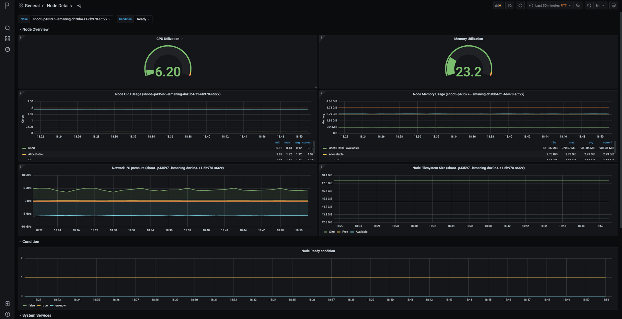Open dashboard settings gear icon

pos(520,6)
